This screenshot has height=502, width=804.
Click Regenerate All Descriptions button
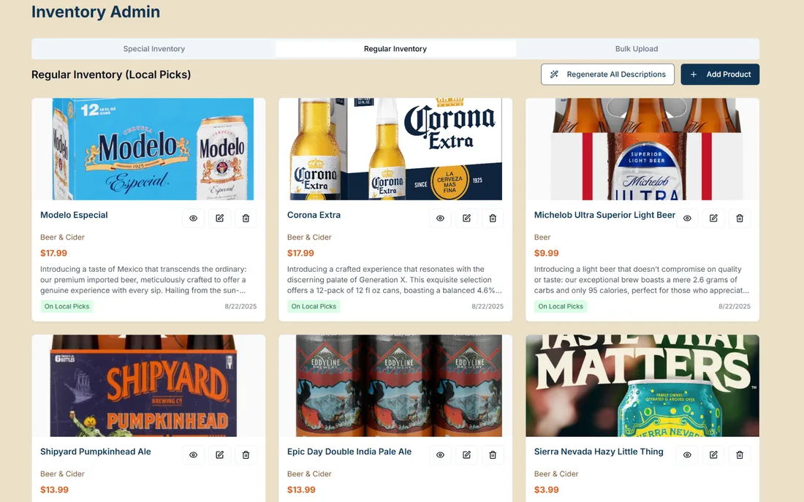pos(607,75)
